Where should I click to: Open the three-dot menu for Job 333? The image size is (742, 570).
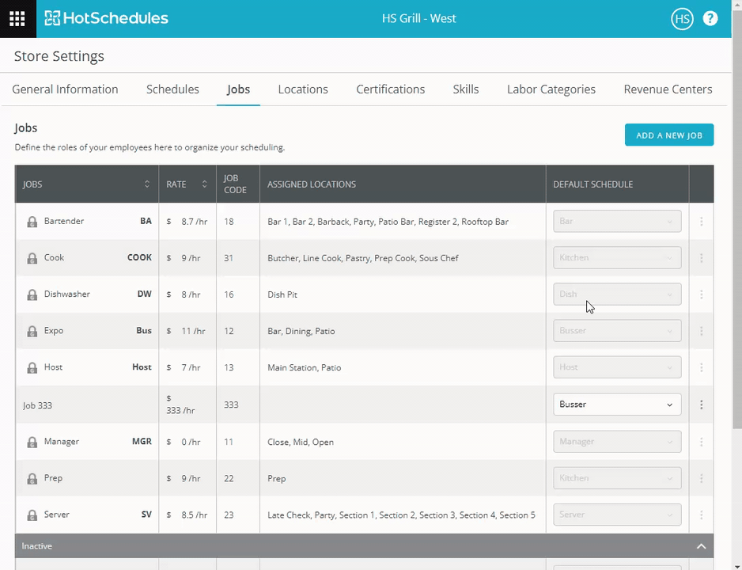click(x=701, y=405)
